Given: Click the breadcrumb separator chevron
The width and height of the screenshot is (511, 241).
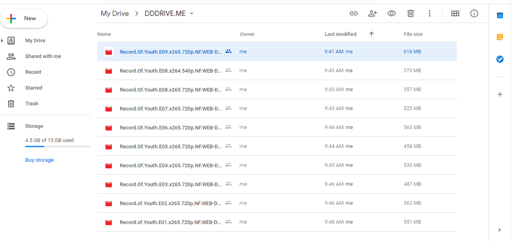Looking at the screenshot, I should point(137,14).
